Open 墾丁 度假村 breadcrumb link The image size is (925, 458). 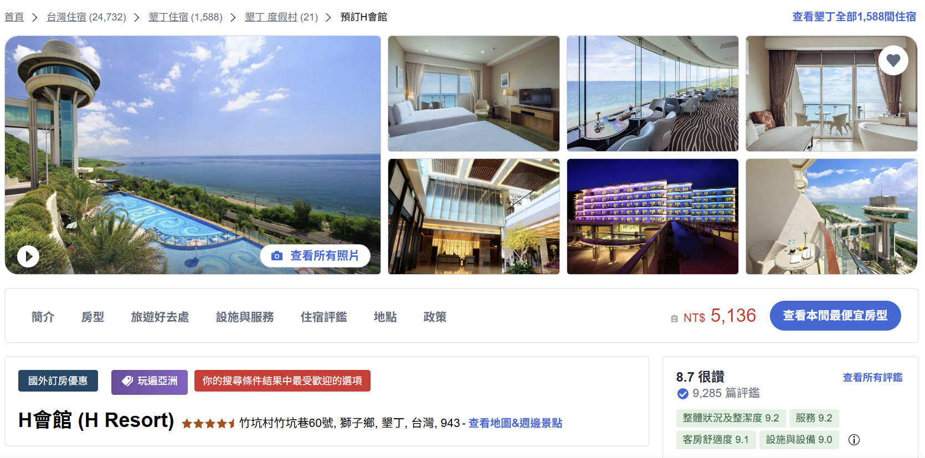(x=281, y=17)
